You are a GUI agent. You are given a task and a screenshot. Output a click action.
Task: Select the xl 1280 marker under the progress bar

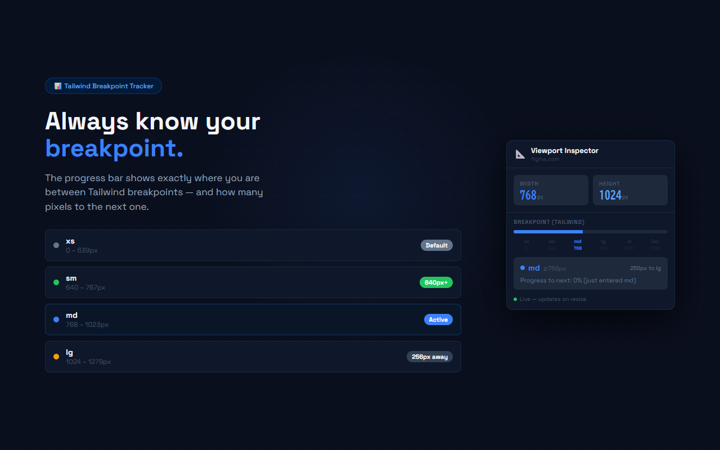click(629, 245)
